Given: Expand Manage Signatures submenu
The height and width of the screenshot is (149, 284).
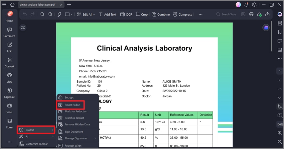Looking at the screenshot, I should pos(77,138).
